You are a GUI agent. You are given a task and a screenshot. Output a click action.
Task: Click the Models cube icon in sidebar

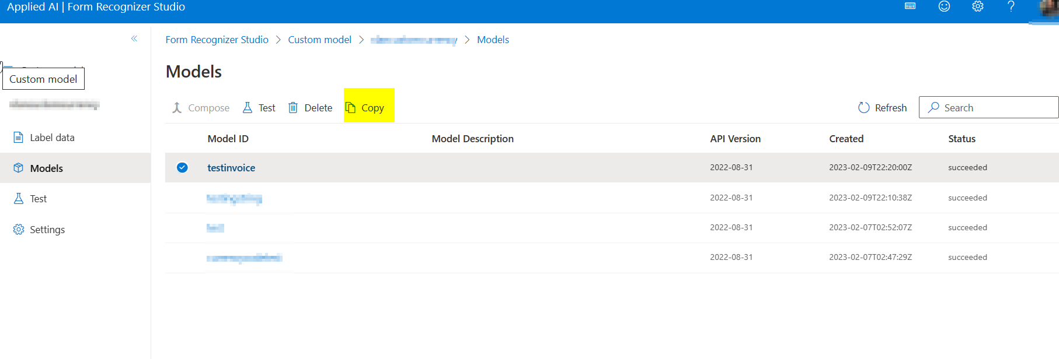[19, 168]
